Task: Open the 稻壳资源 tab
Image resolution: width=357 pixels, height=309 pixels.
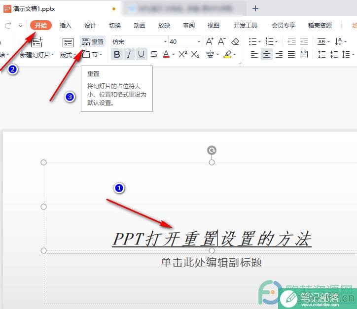Action: (x=320, y=25)
